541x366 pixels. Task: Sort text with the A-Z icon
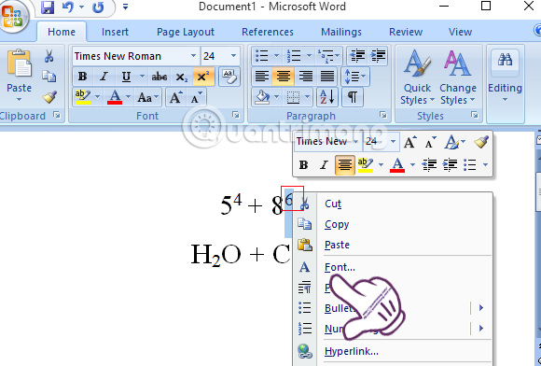click(x=326, y=97)
